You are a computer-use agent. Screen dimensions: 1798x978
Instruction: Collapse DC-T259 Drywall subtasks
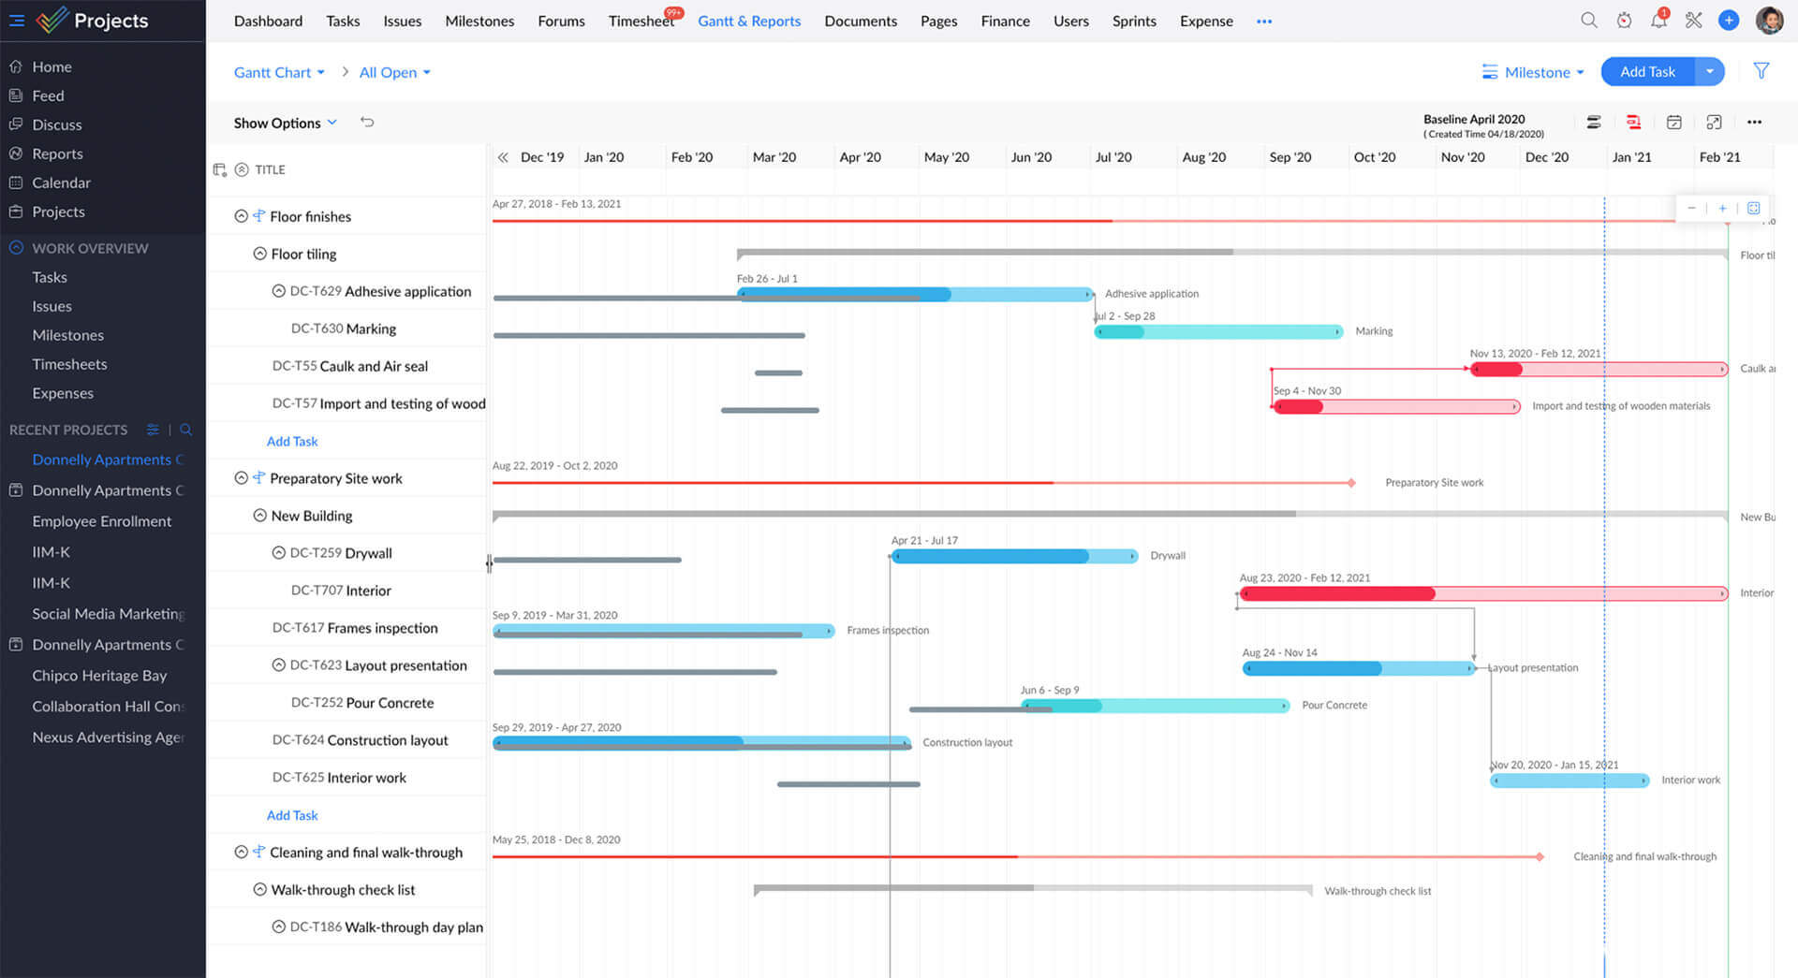pos(278,553)
